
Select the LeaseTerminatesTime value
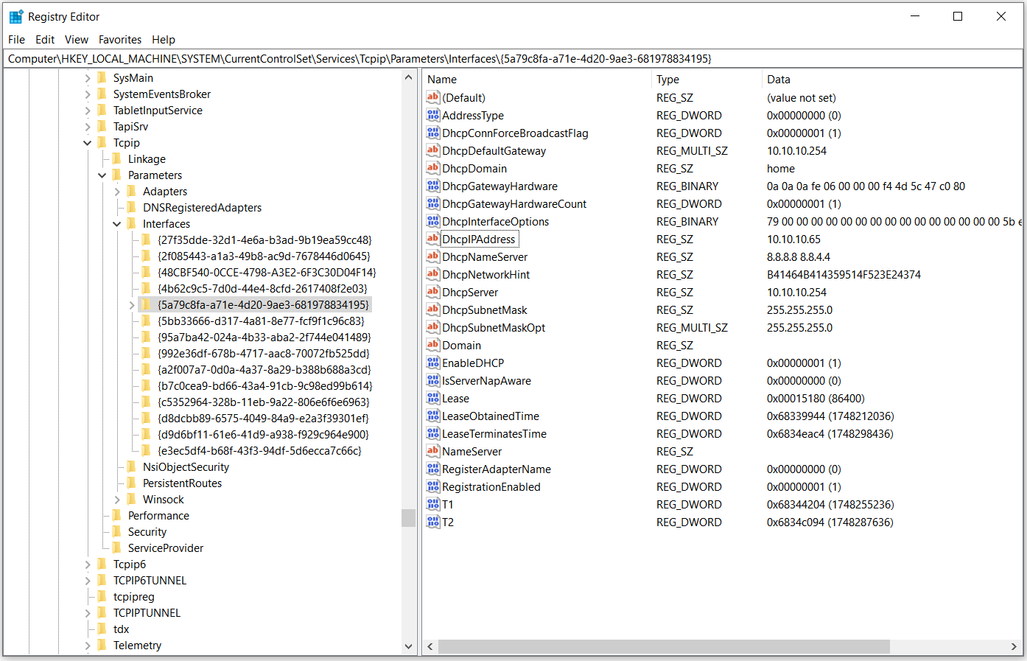[494, 433]
